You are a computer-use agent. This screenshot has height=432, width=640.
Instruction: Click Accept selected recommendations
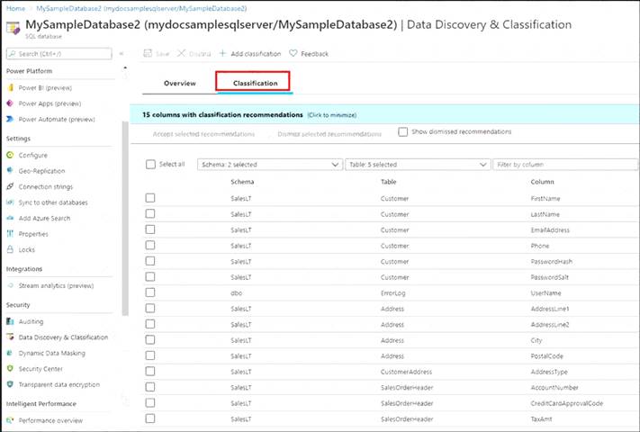[x=203, y=134]
